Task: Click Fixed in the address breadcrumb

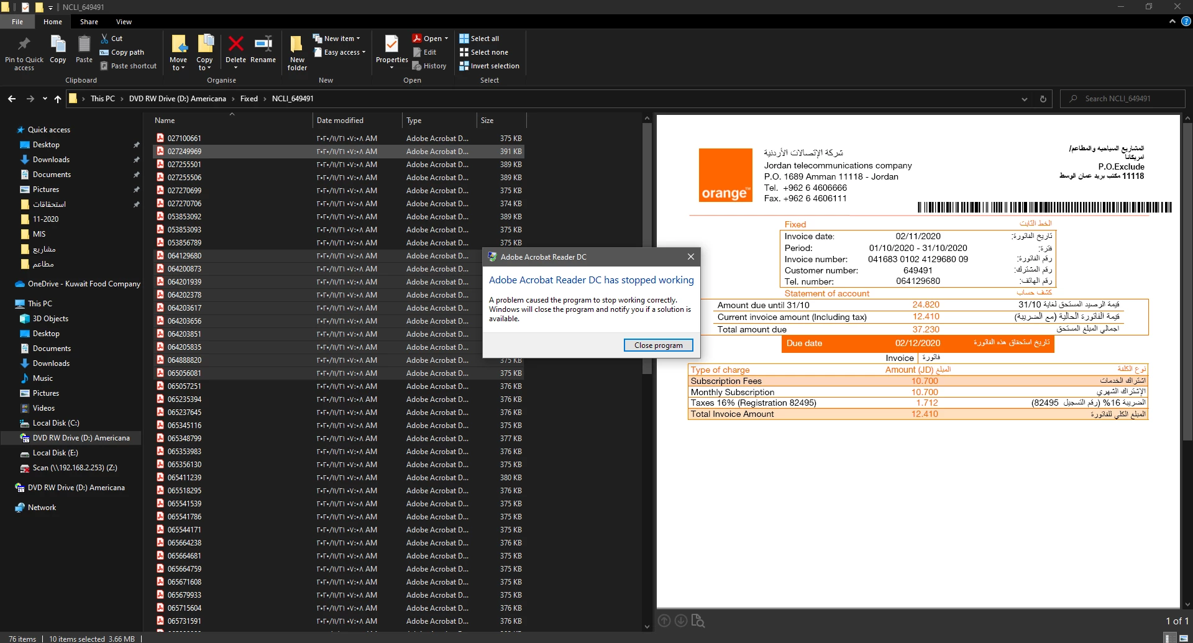Action: pyautogui.click(x=249, y=99)
